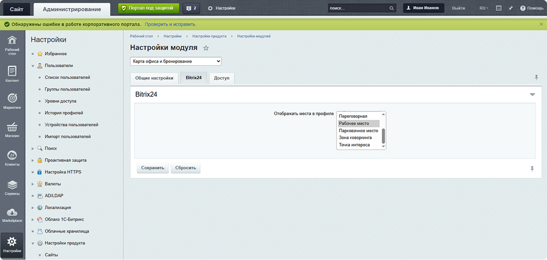Click the Сбросить button
547x260 pixels.
tap(186, 168)
